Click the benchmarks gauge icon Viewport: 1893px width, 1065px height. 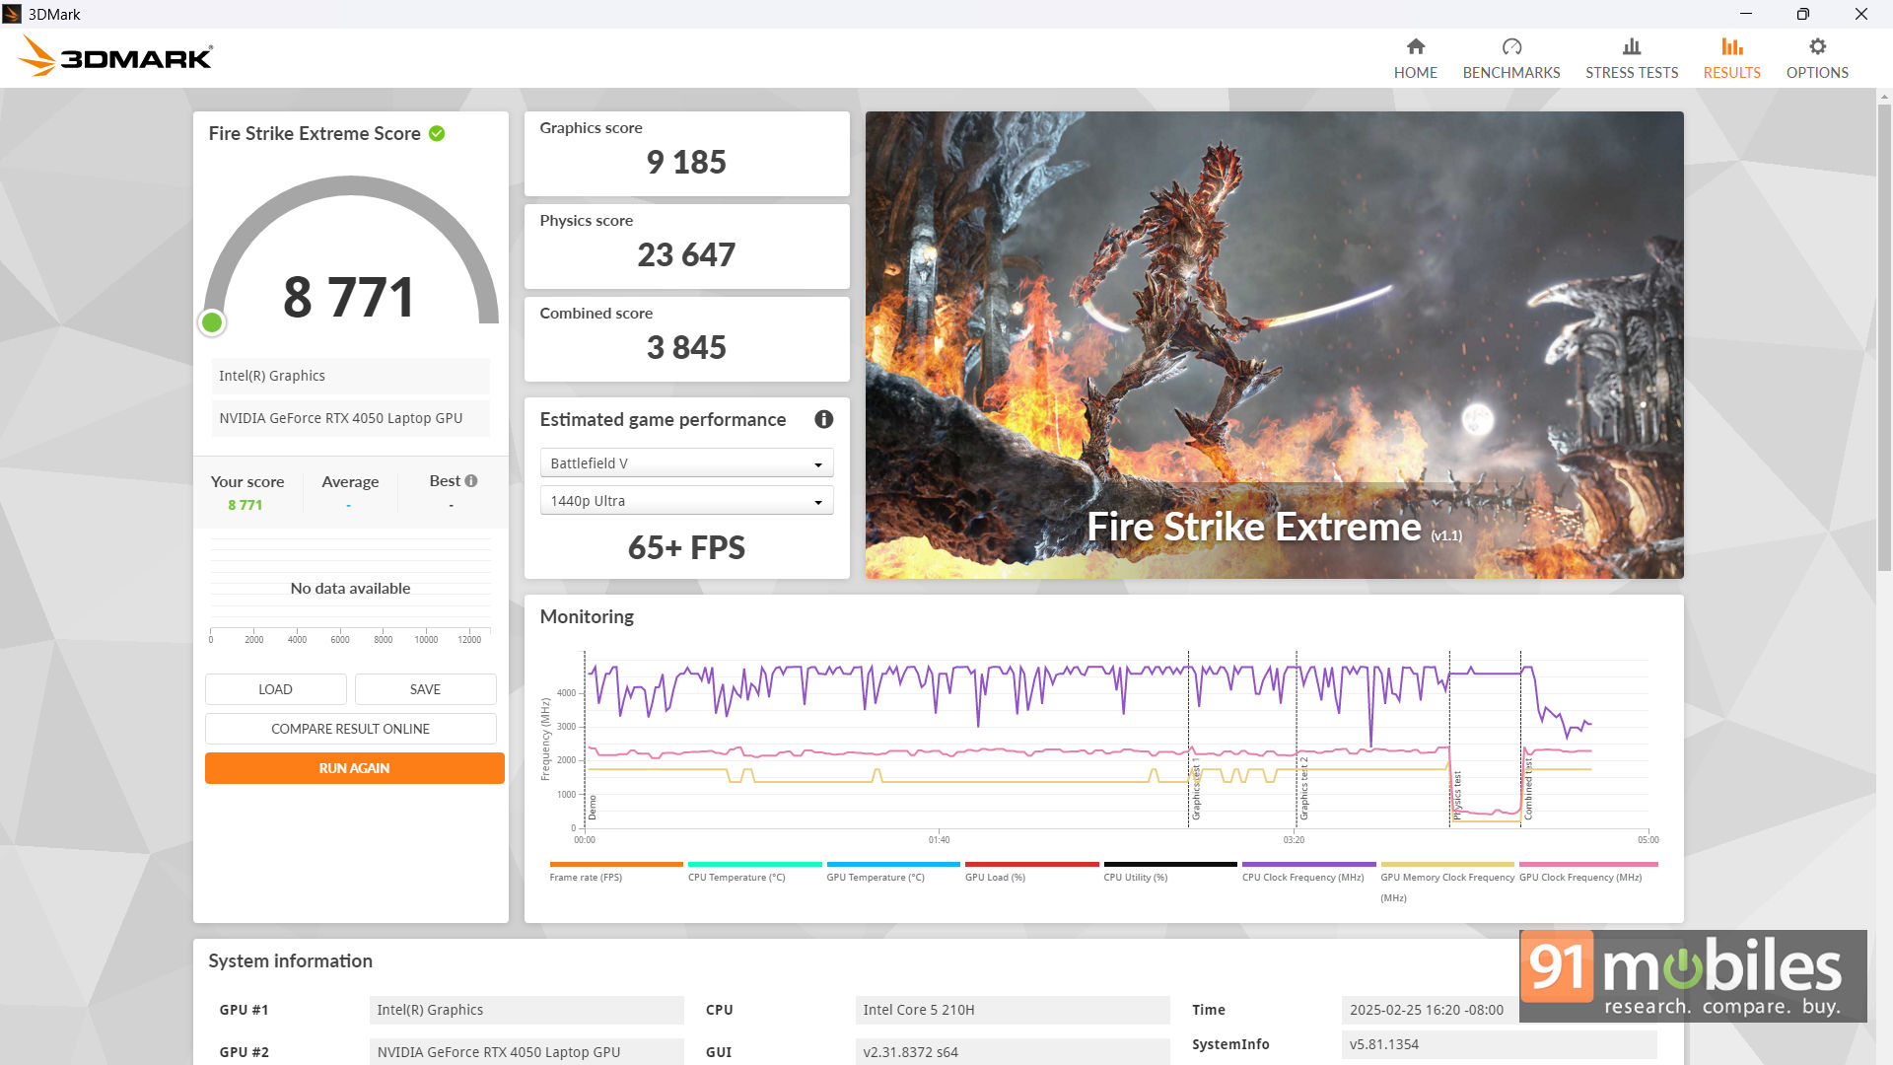point(1511,46)
